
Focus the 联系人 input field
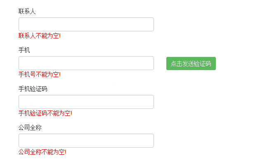[x=86, y=24]
